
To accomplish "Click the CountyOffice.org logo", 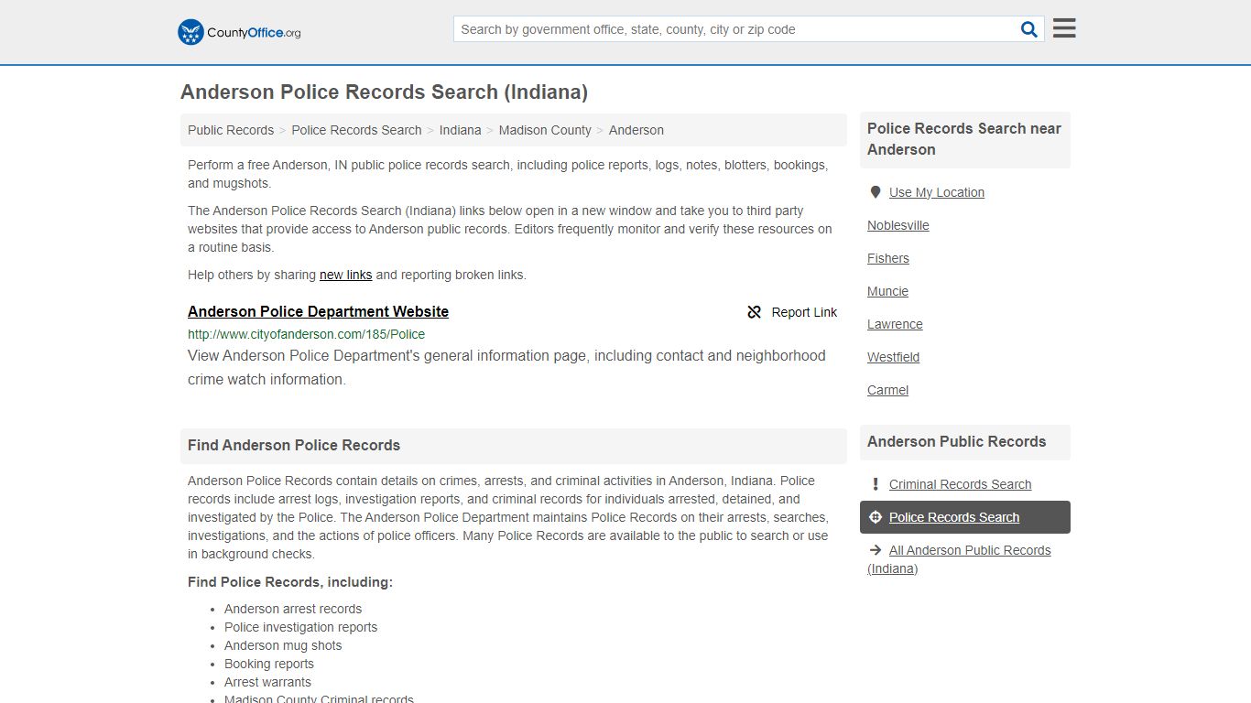I will 239,32.
